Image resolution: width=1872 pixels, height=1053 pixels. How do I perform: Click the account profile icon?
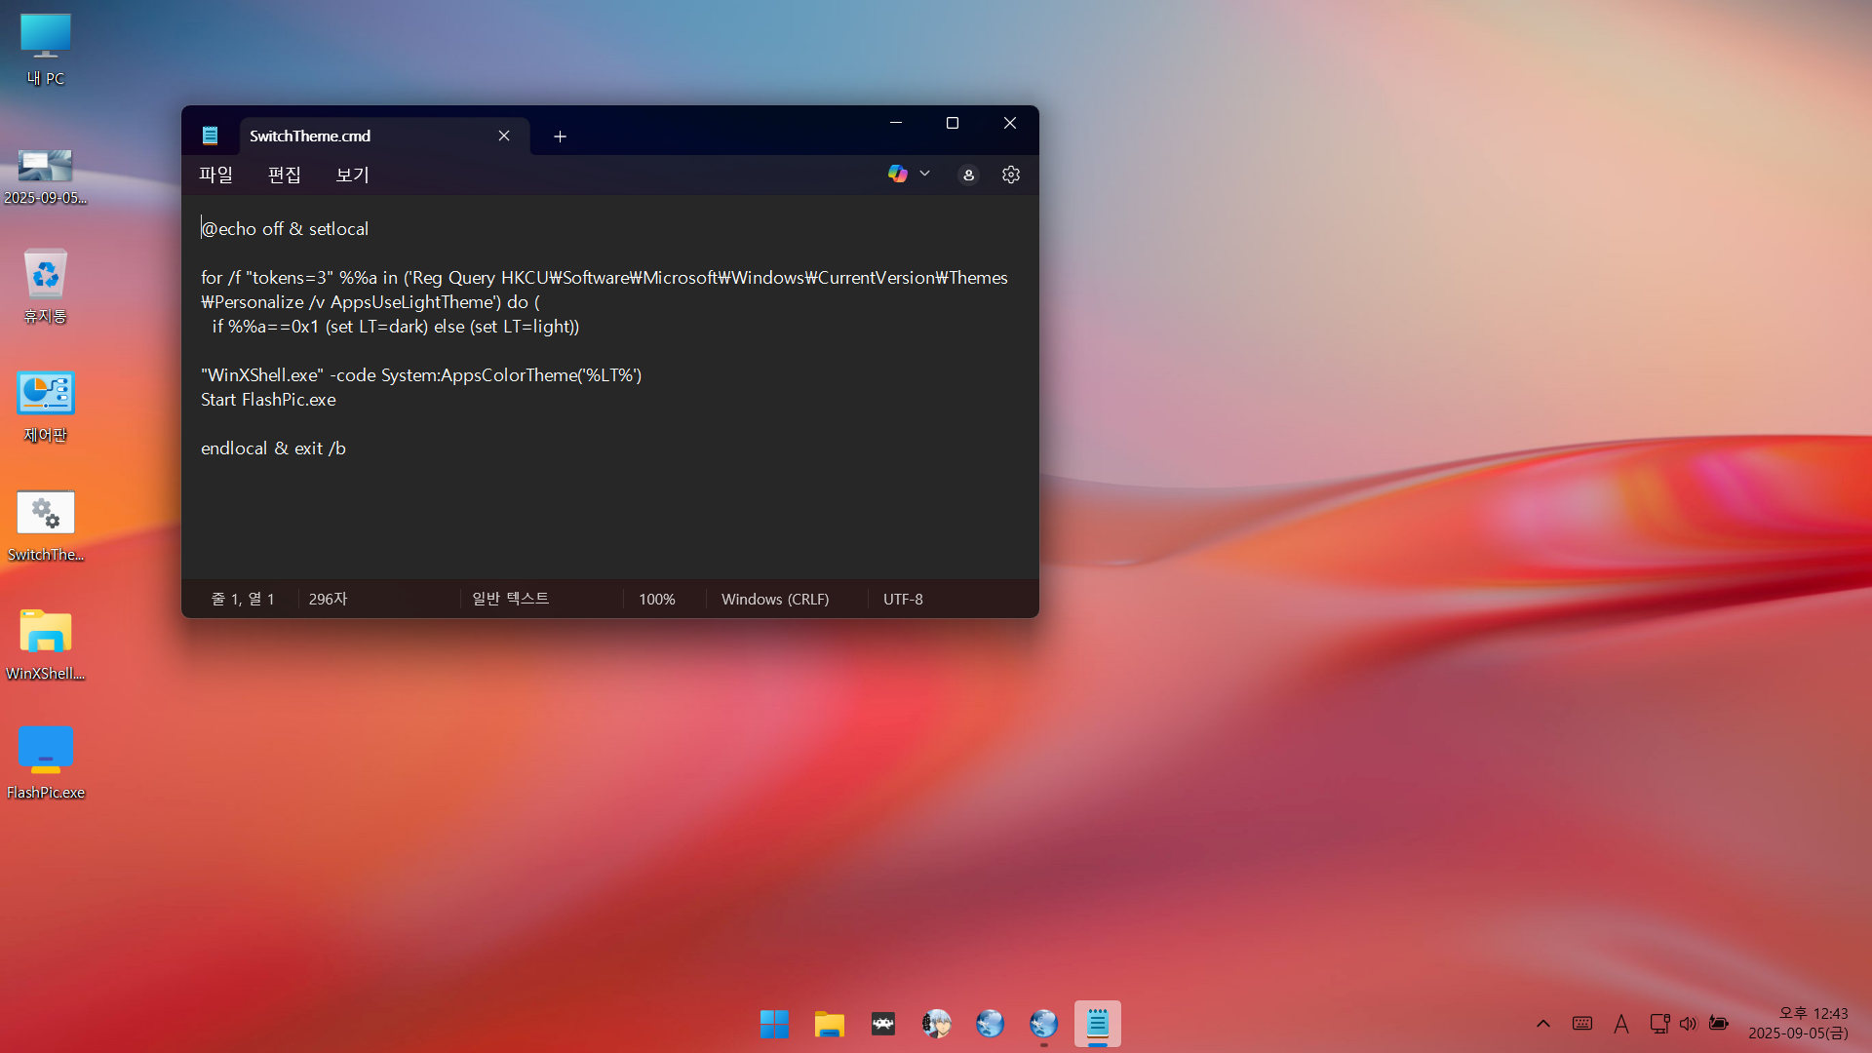point(968,175)
